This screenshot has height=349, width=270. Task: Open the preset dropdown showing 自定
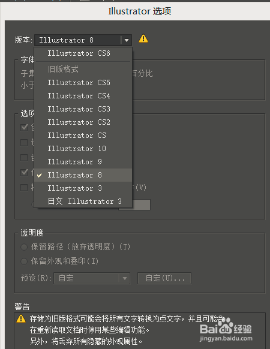point(92,278)
